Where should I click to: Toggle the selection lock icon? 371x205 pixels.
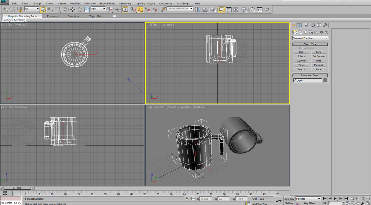click(187, 199)
